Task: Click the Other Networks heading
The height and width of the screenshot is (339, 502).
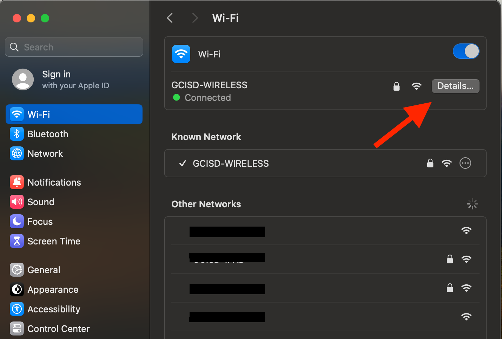Action: [206, 204]
